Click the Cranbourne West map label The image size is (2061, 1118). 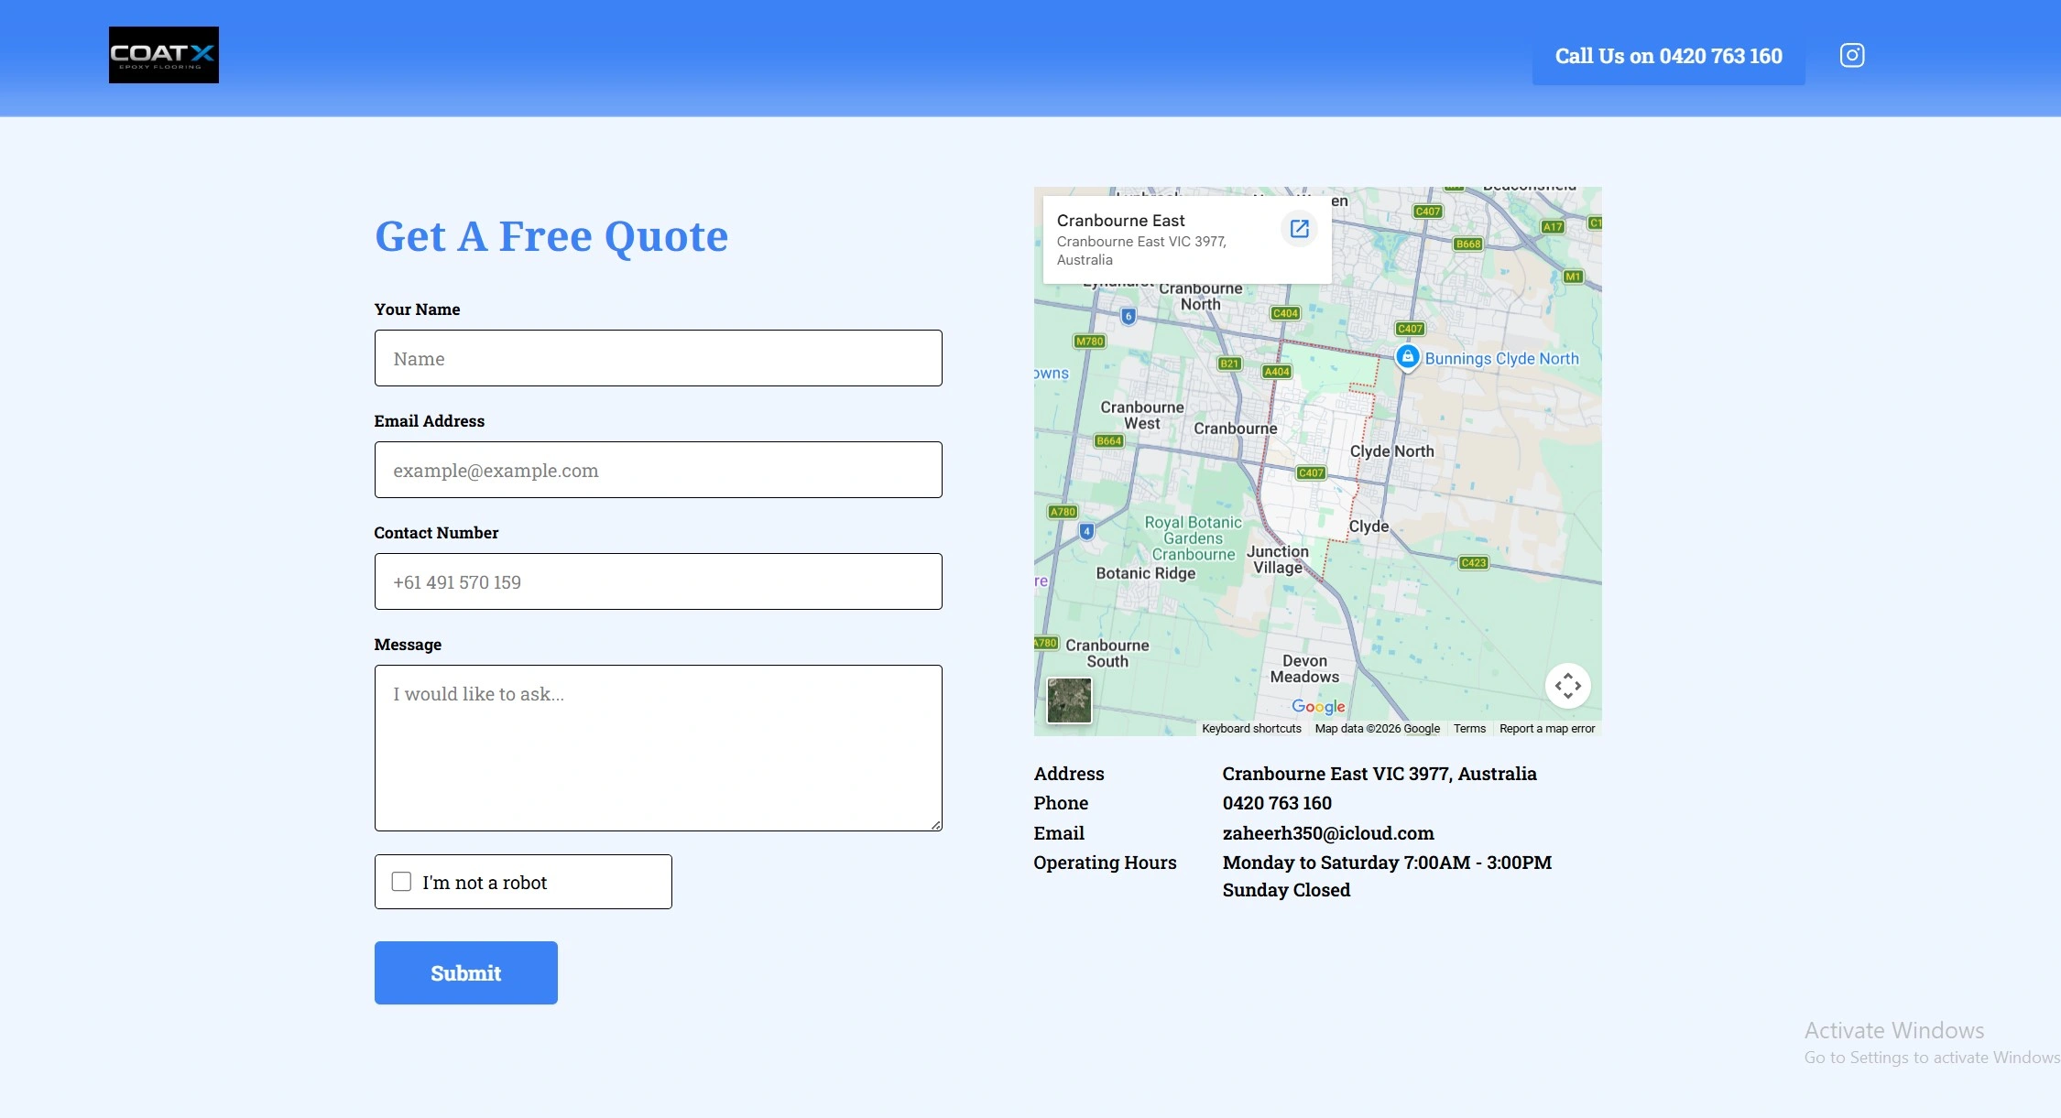click(x=1142, y=416)
